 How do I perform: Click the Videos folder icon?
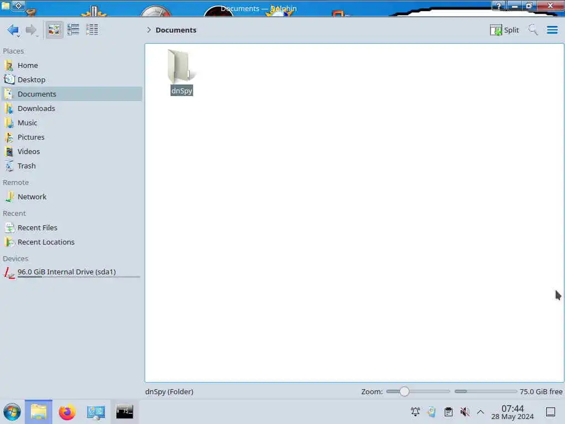pyautogui.click(x=9, y=151)
